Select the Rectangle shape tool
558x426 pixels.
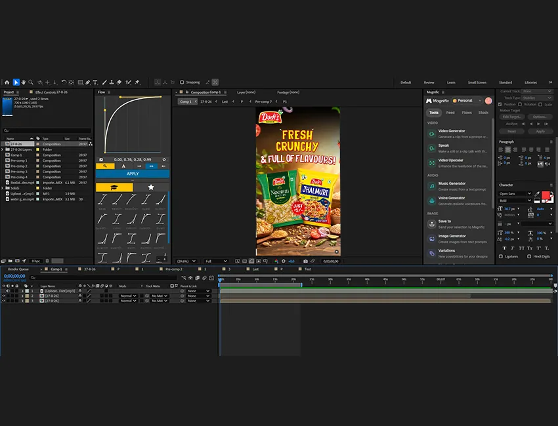point(81,83)
